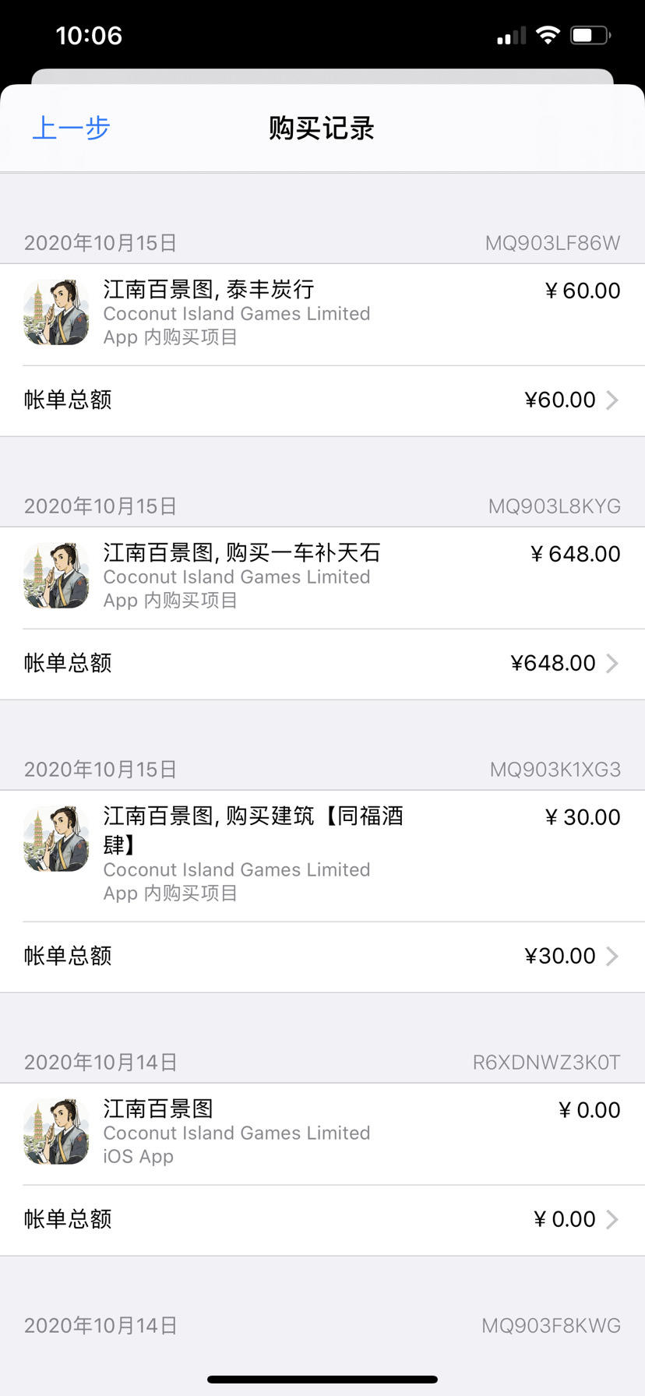Go back with 上一步 link
Screen dimensions: 645x1396
[71, 128]
